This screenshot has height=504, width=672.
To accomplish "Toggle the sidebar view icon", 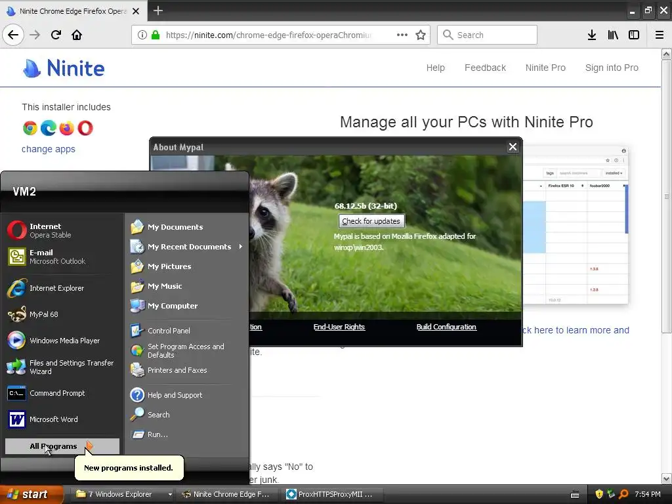I will point(634,35).
